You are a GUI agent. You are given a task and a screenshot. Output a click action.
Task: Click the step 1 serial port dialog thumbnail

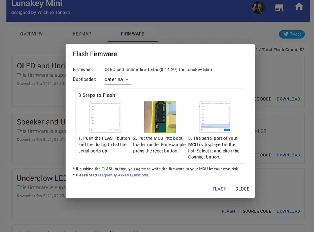coord(105,117)
